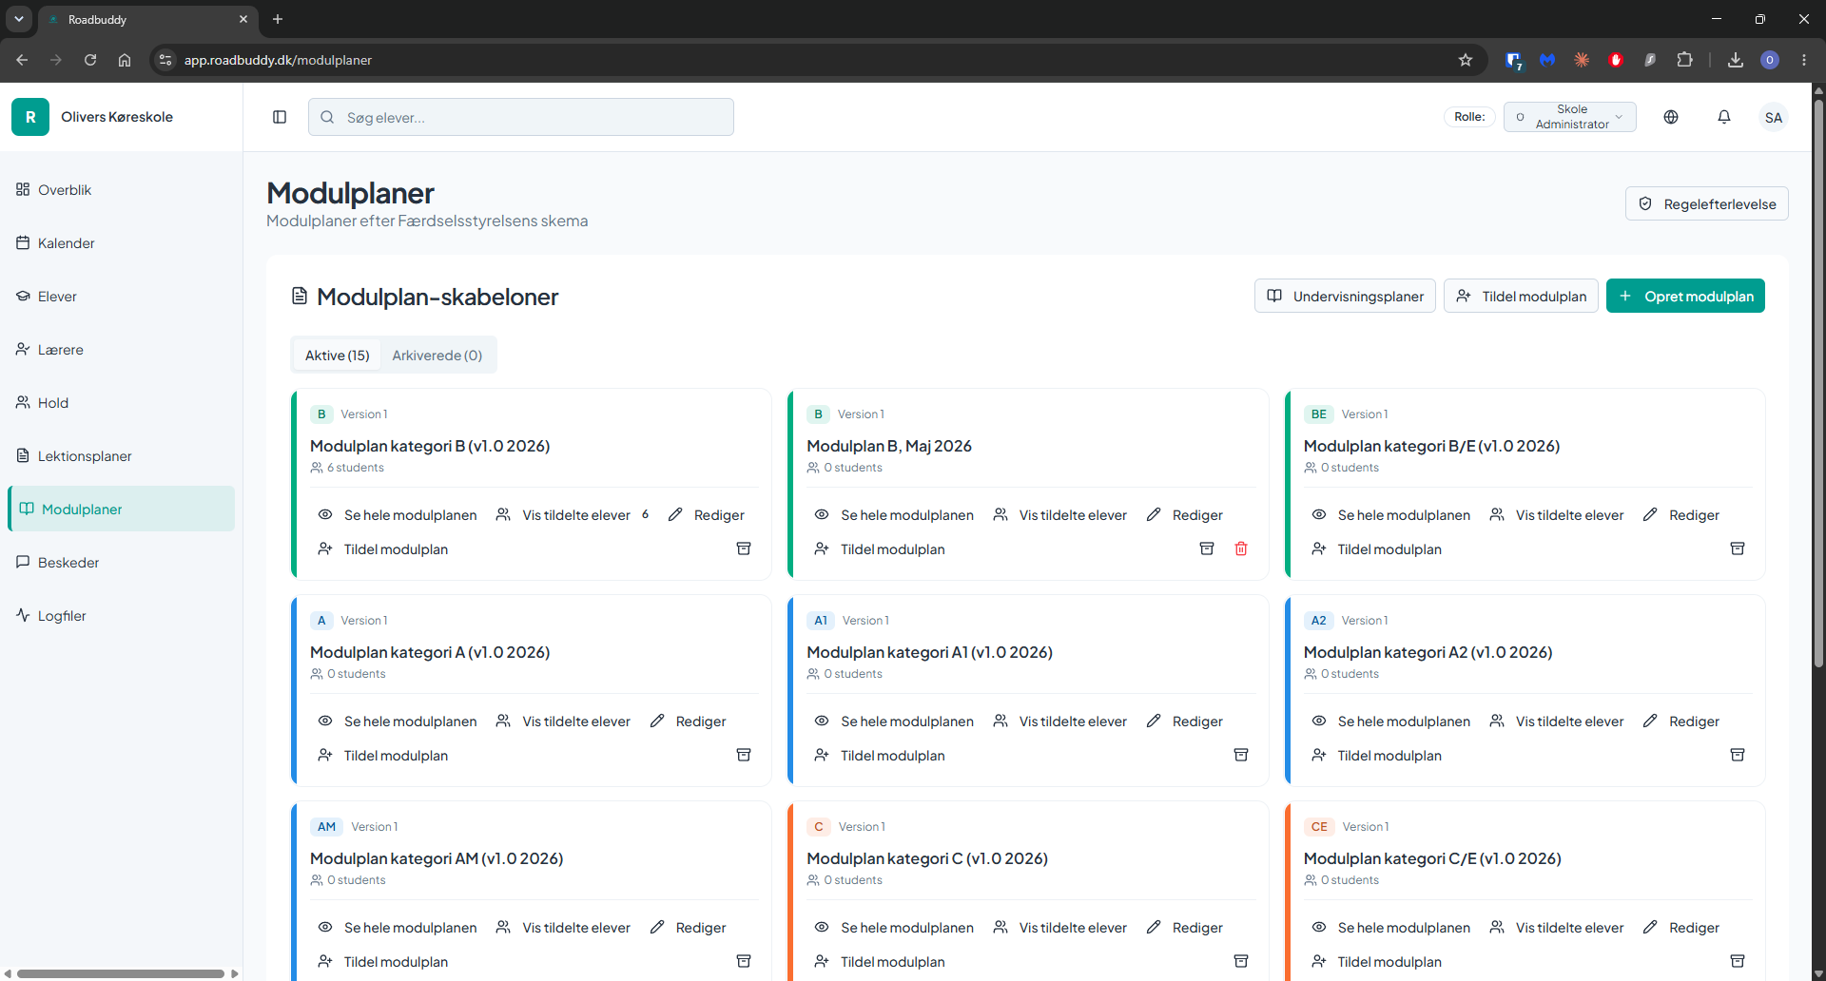The height and width of the screenshot is (981, 1826).
Task: Select Modulplaner in sidebar
Action: click(122, 509)
